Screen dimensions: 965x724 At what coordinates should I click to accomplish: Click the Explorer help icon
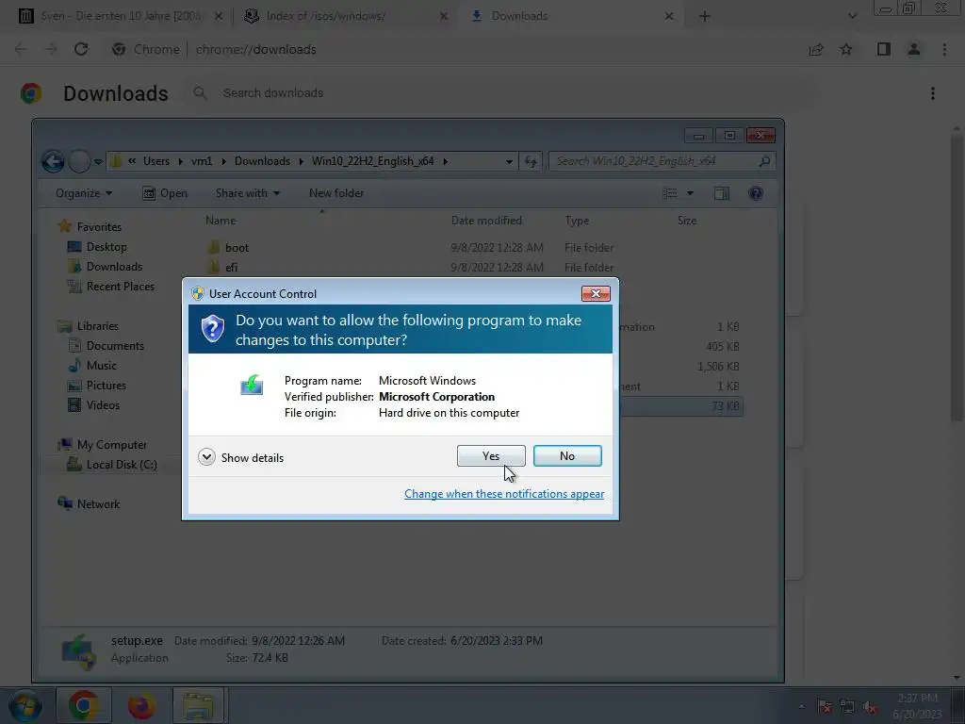[756, 193]
